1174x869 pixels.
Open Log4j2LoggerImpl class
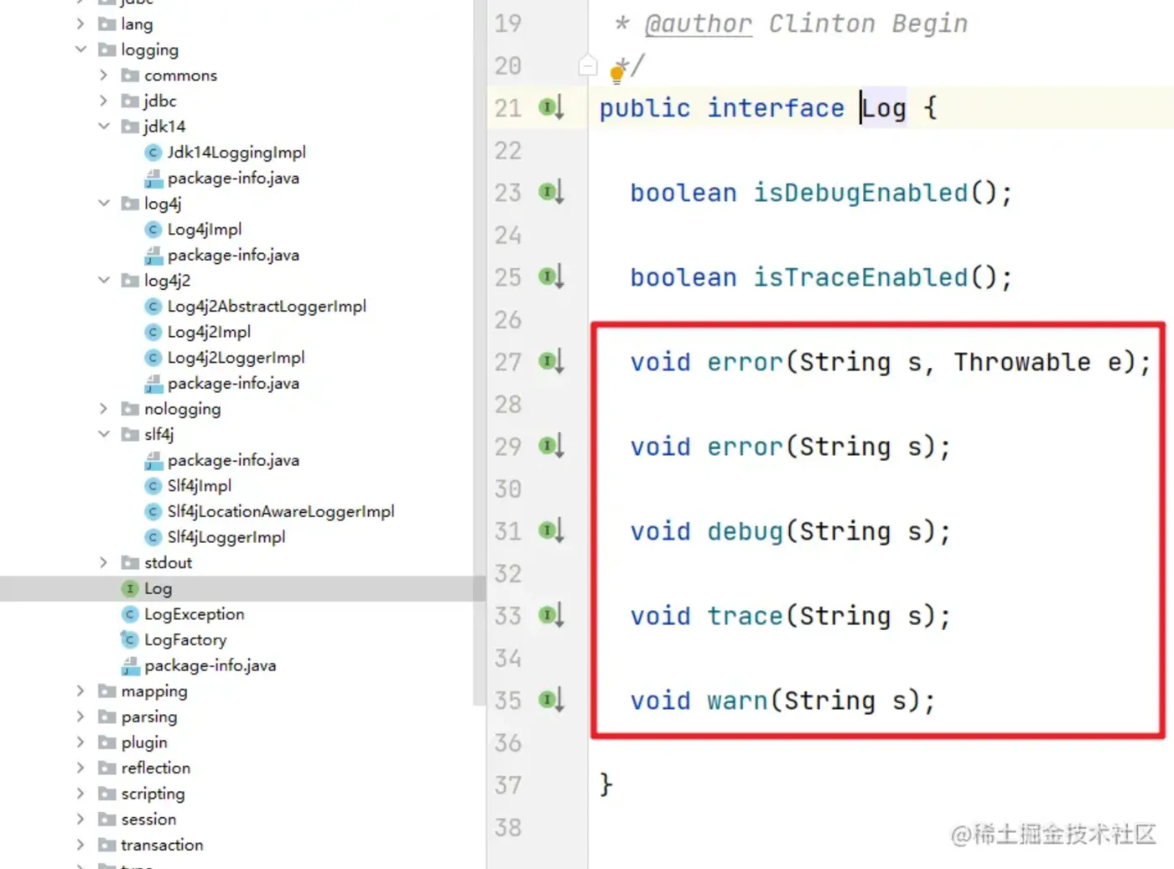236,358
